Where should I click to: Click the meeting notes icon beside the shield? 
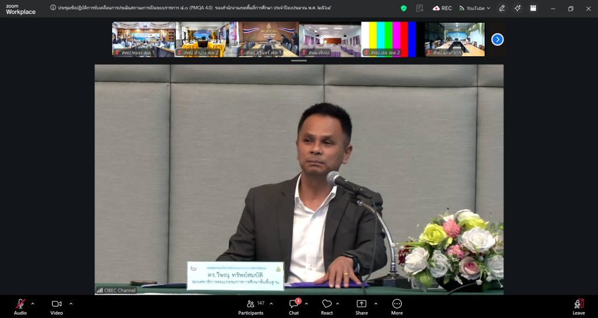tap(420, 8)
